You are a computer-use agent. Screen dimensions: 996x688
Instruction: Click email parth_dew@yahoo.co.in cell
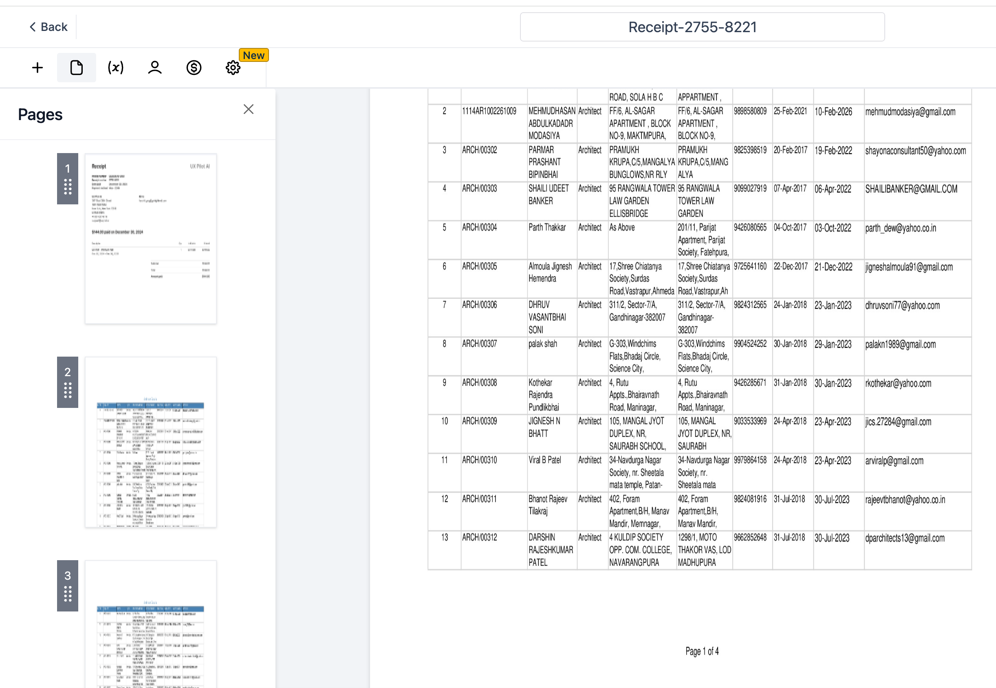(x=900, y=228)
